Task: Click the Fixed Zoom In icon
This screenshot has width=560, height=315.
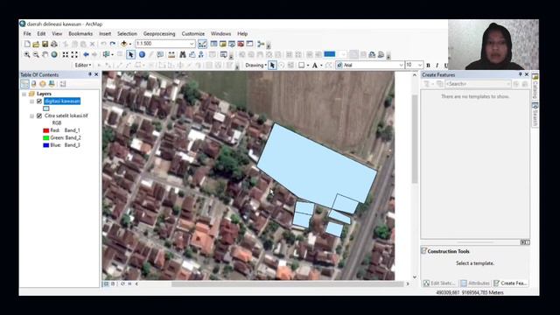Action: (65, 54)
